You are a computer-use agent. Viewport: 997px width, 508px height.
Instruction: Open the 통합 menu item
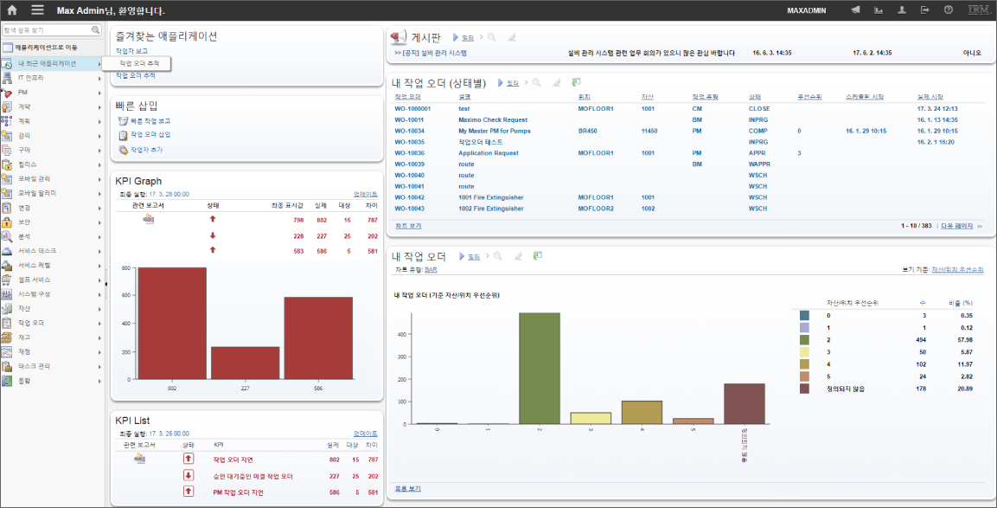point(52,381)
